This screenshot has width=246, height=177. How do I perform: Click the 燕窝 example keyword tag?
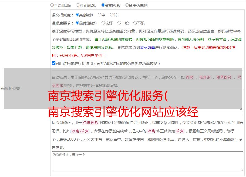pyautogui.click(x=190, y=77)
